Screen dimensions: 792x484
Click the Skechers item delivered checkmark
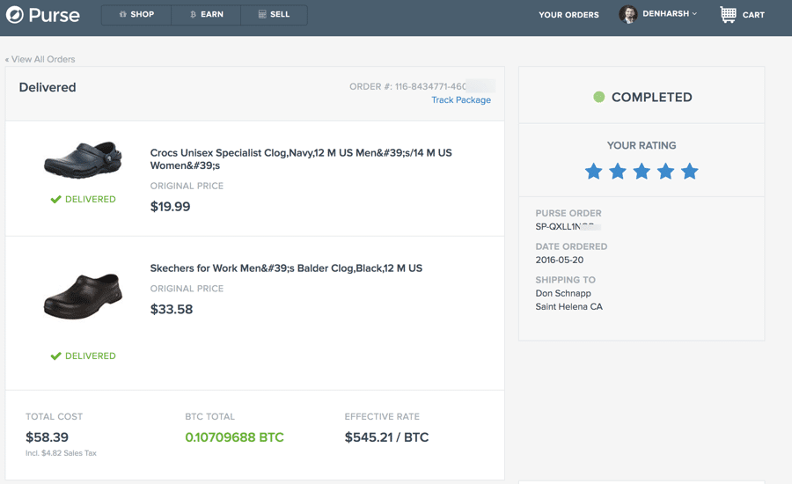pos(55,356)
